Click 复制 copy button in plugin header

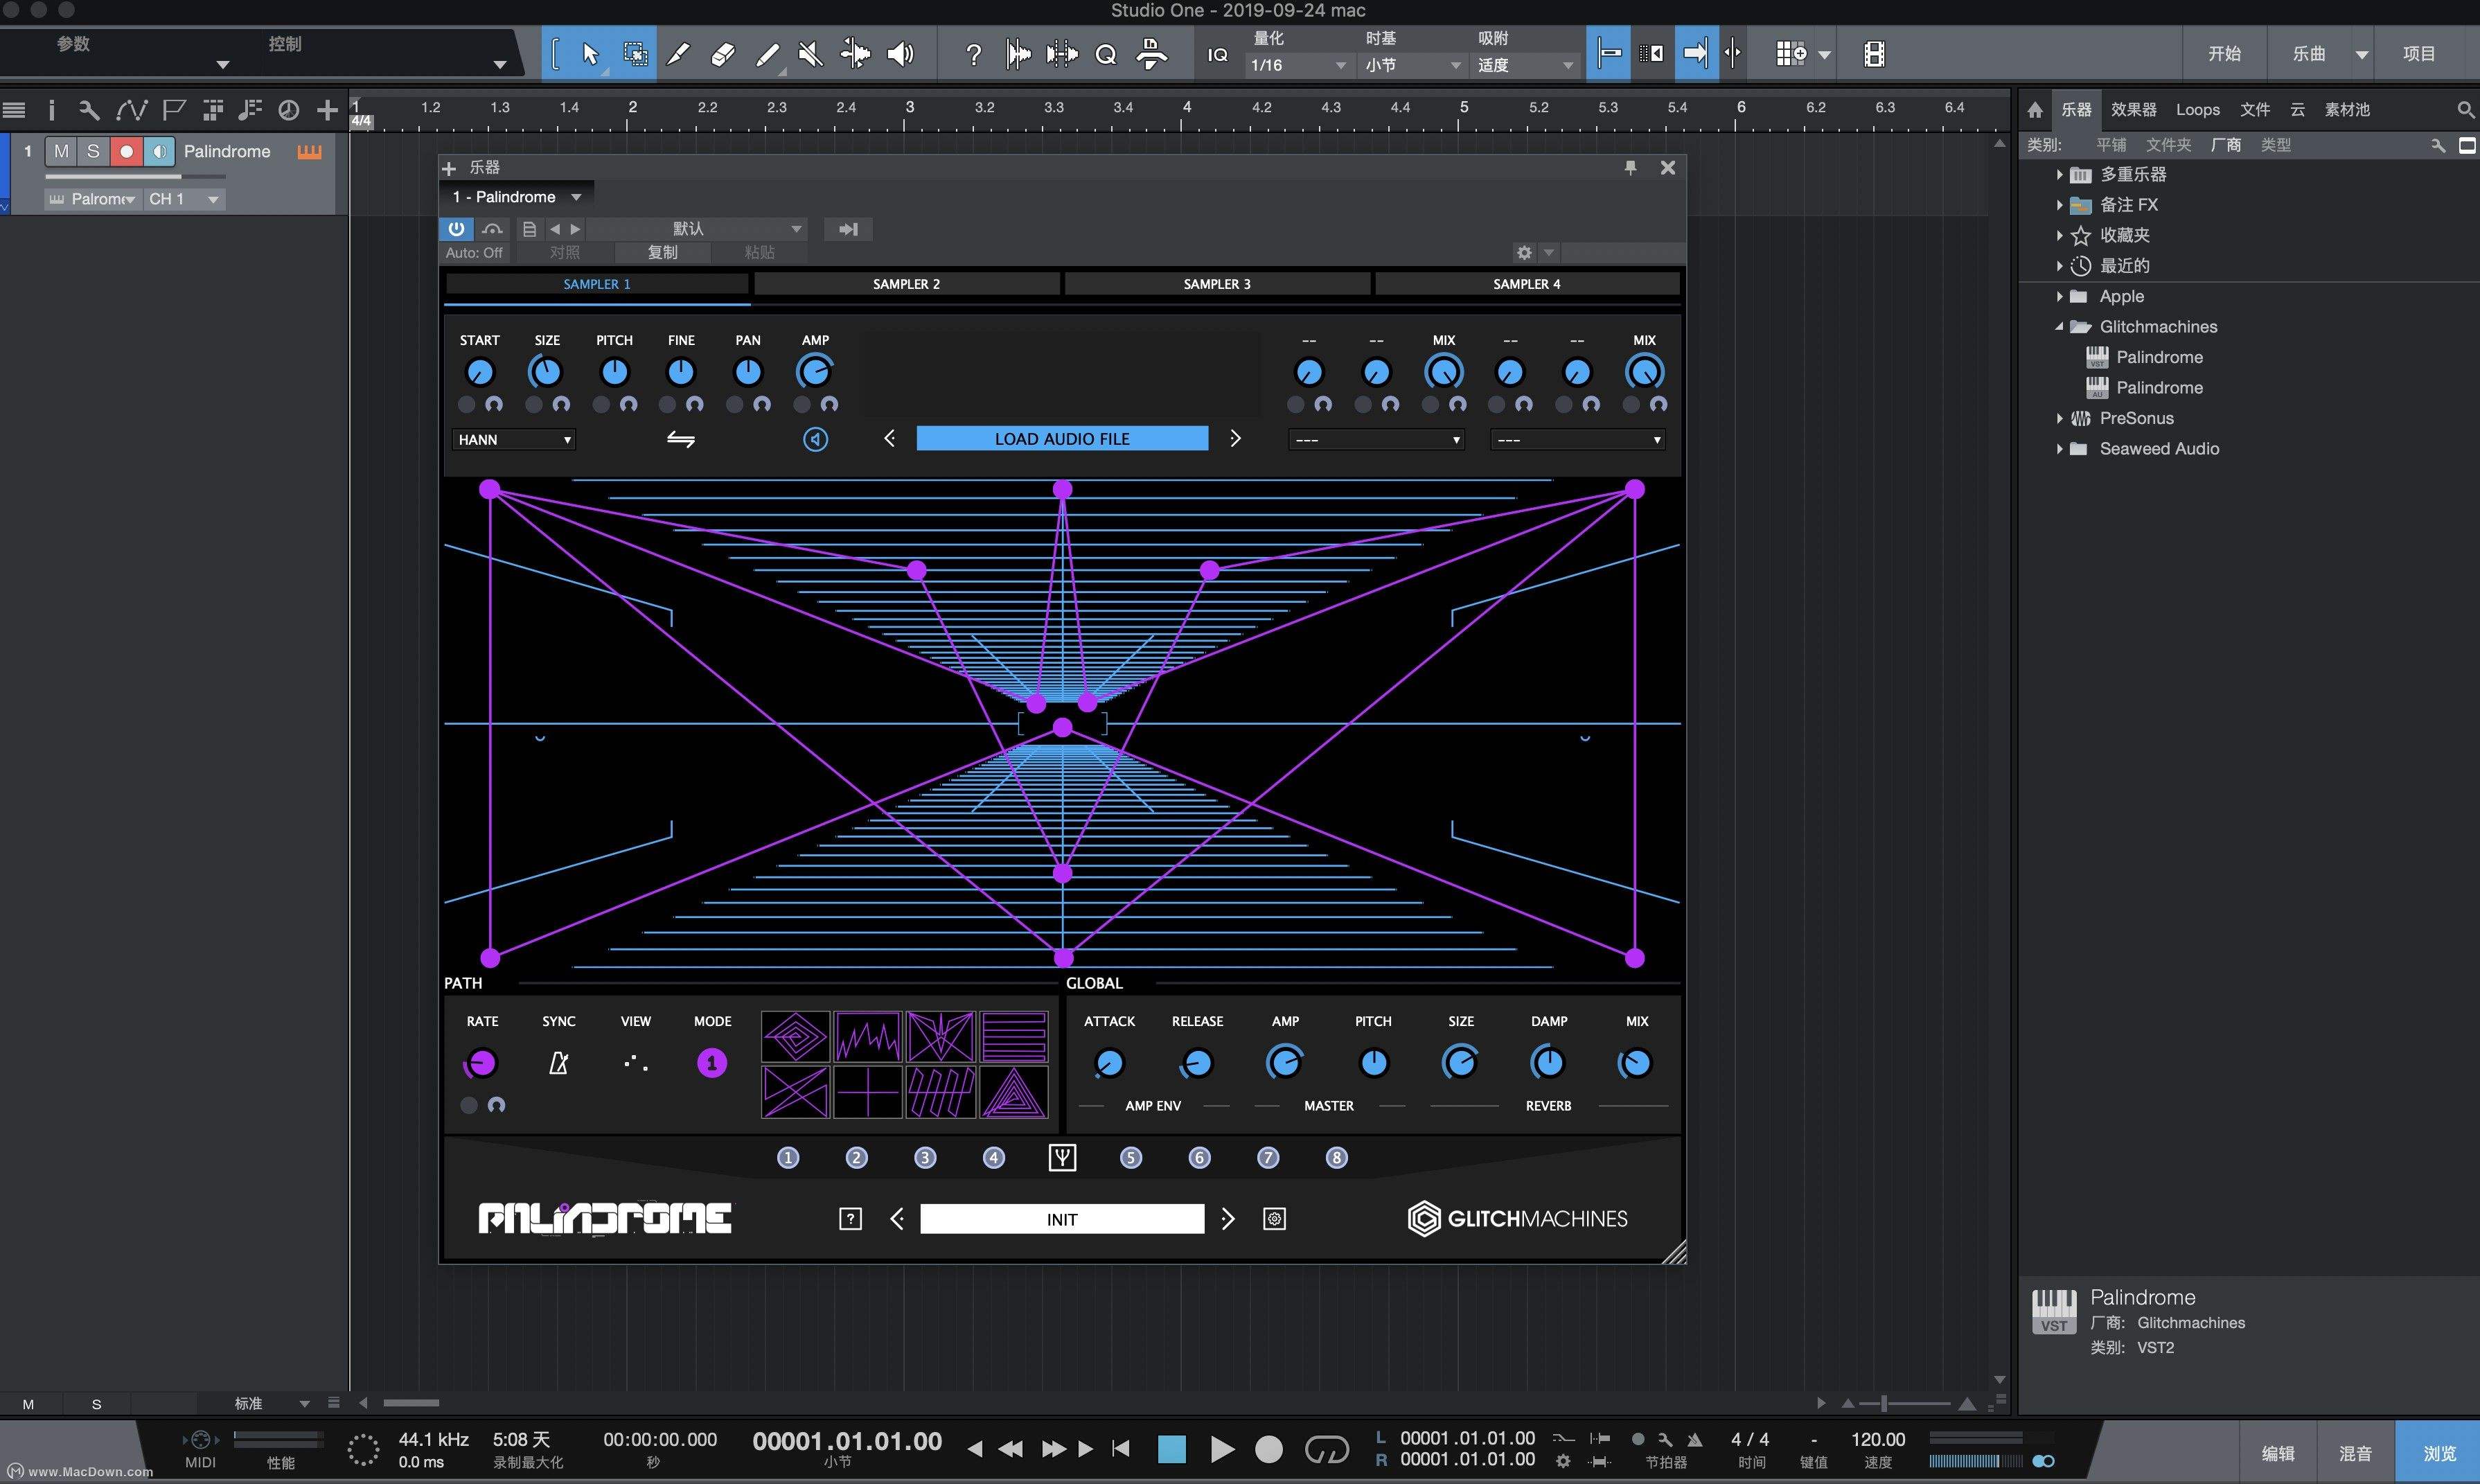[663, 253]
